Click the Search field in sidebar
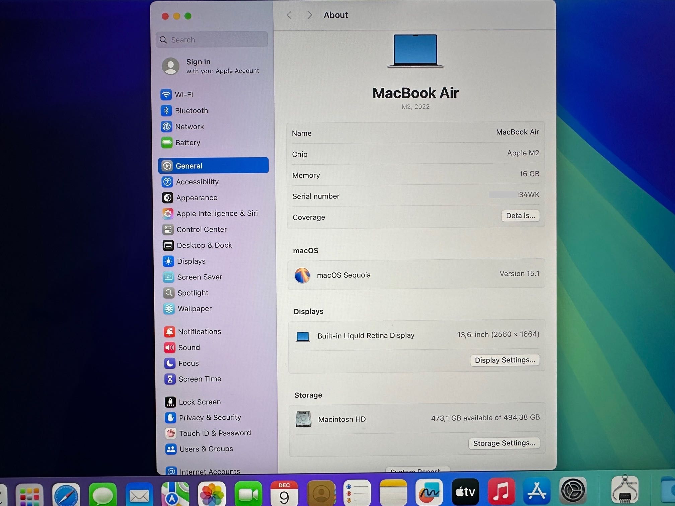Image resolution: width=675 pixels, height=506 pixels. [x=212, y=40]
